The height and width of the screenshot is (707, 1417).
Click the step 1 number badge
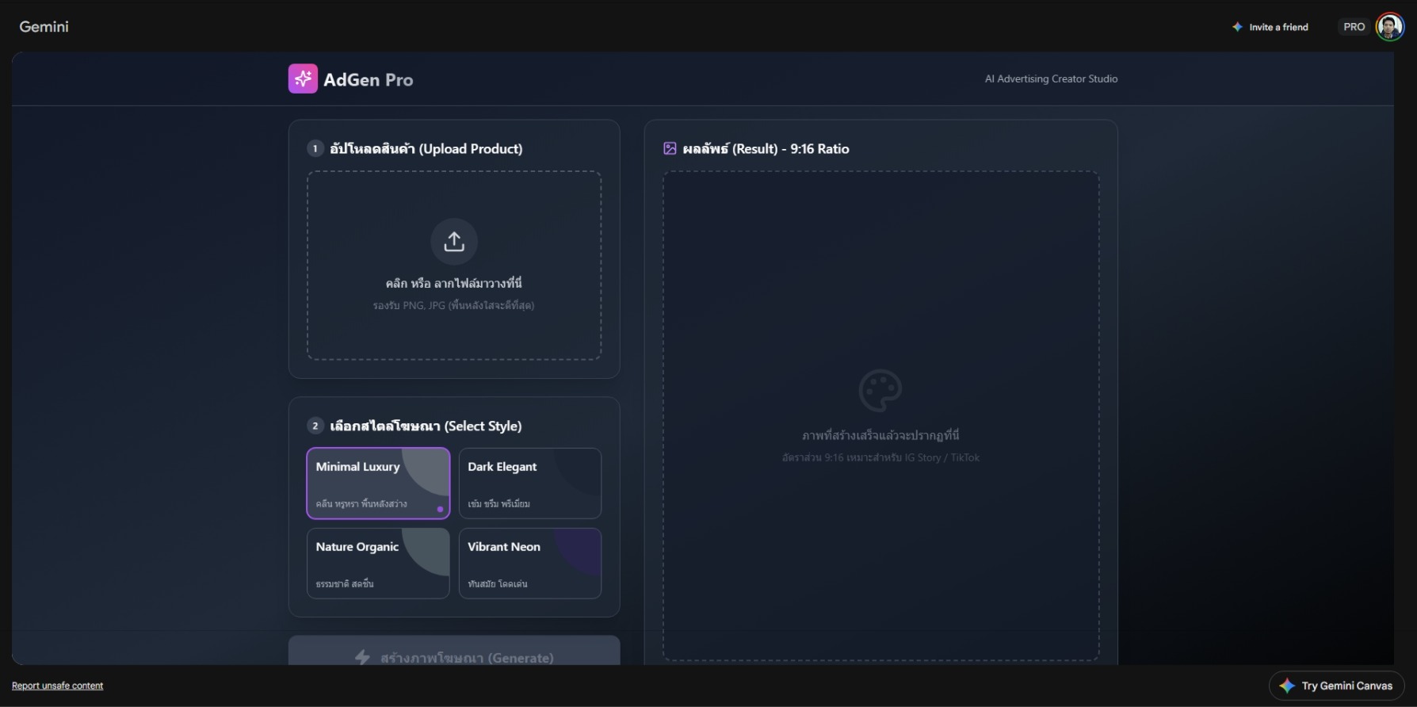(x=315, y=148)
